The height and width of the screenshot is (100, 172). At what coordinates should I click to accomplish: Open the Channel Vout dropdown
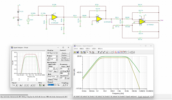[55, 85]
